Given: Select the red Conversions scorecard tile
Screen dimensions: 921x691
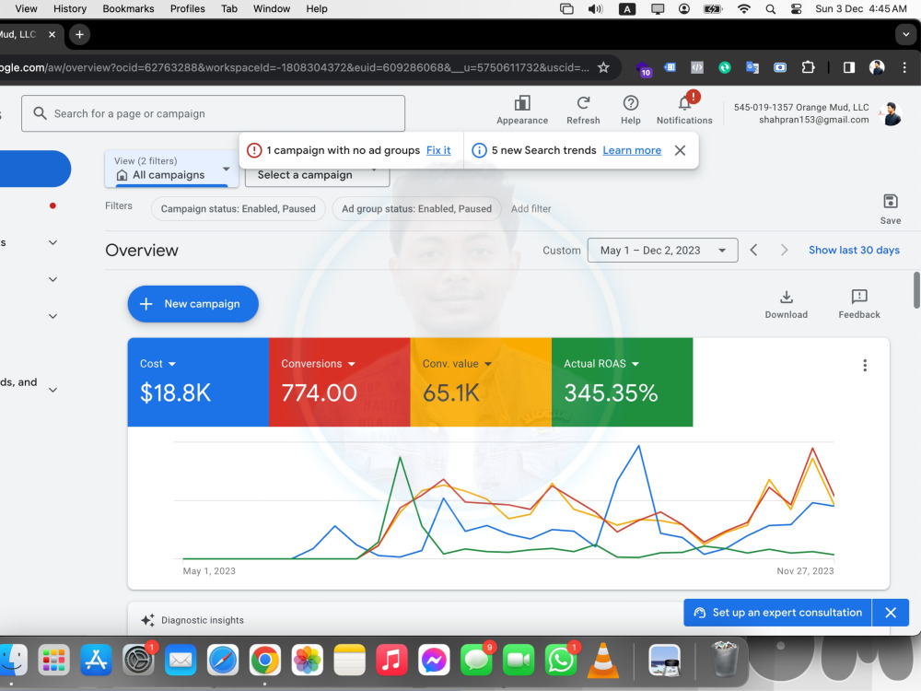Looking at the screenshot, I should click(x=340, y=382).
